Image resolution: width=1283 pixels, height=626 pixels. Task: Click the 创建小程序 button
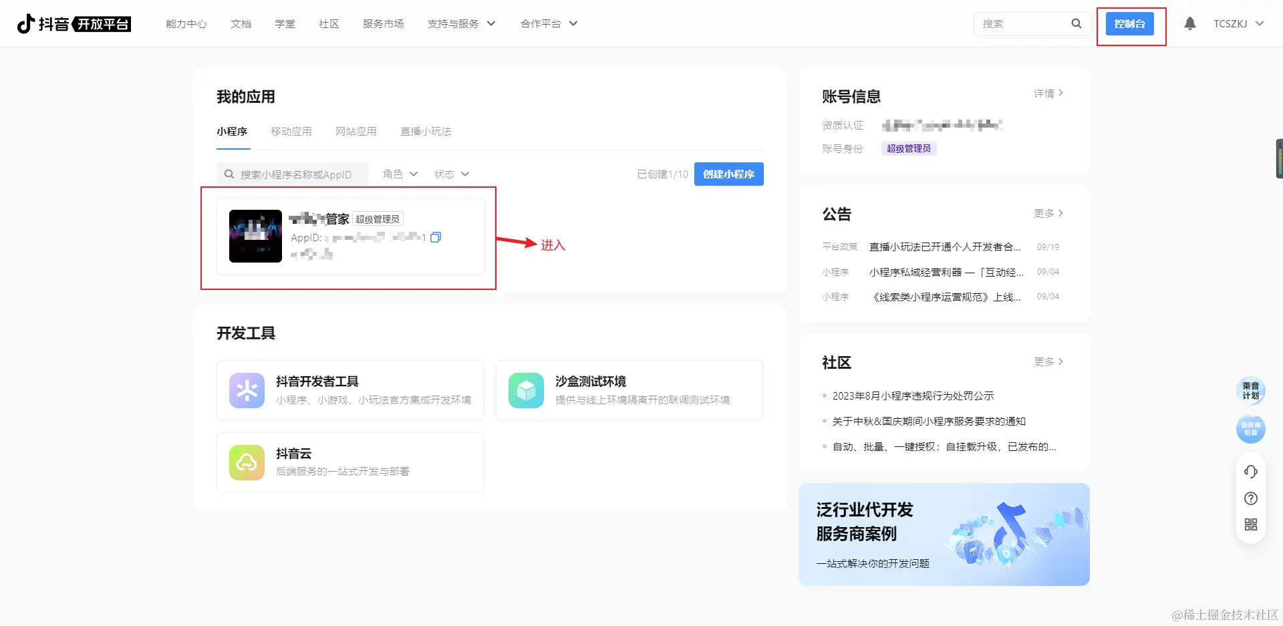tap(728, 174)
